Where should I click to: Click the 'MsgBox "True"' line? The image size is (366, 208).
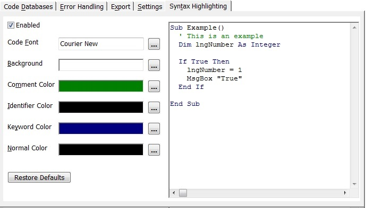point(214,78)
